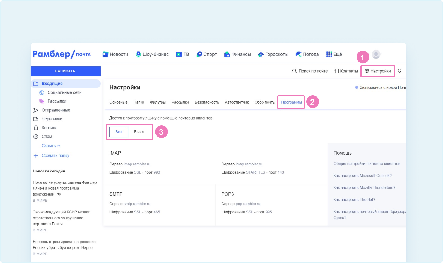Open Общие настройки почтовых клиентов help link

click(367, 164)
